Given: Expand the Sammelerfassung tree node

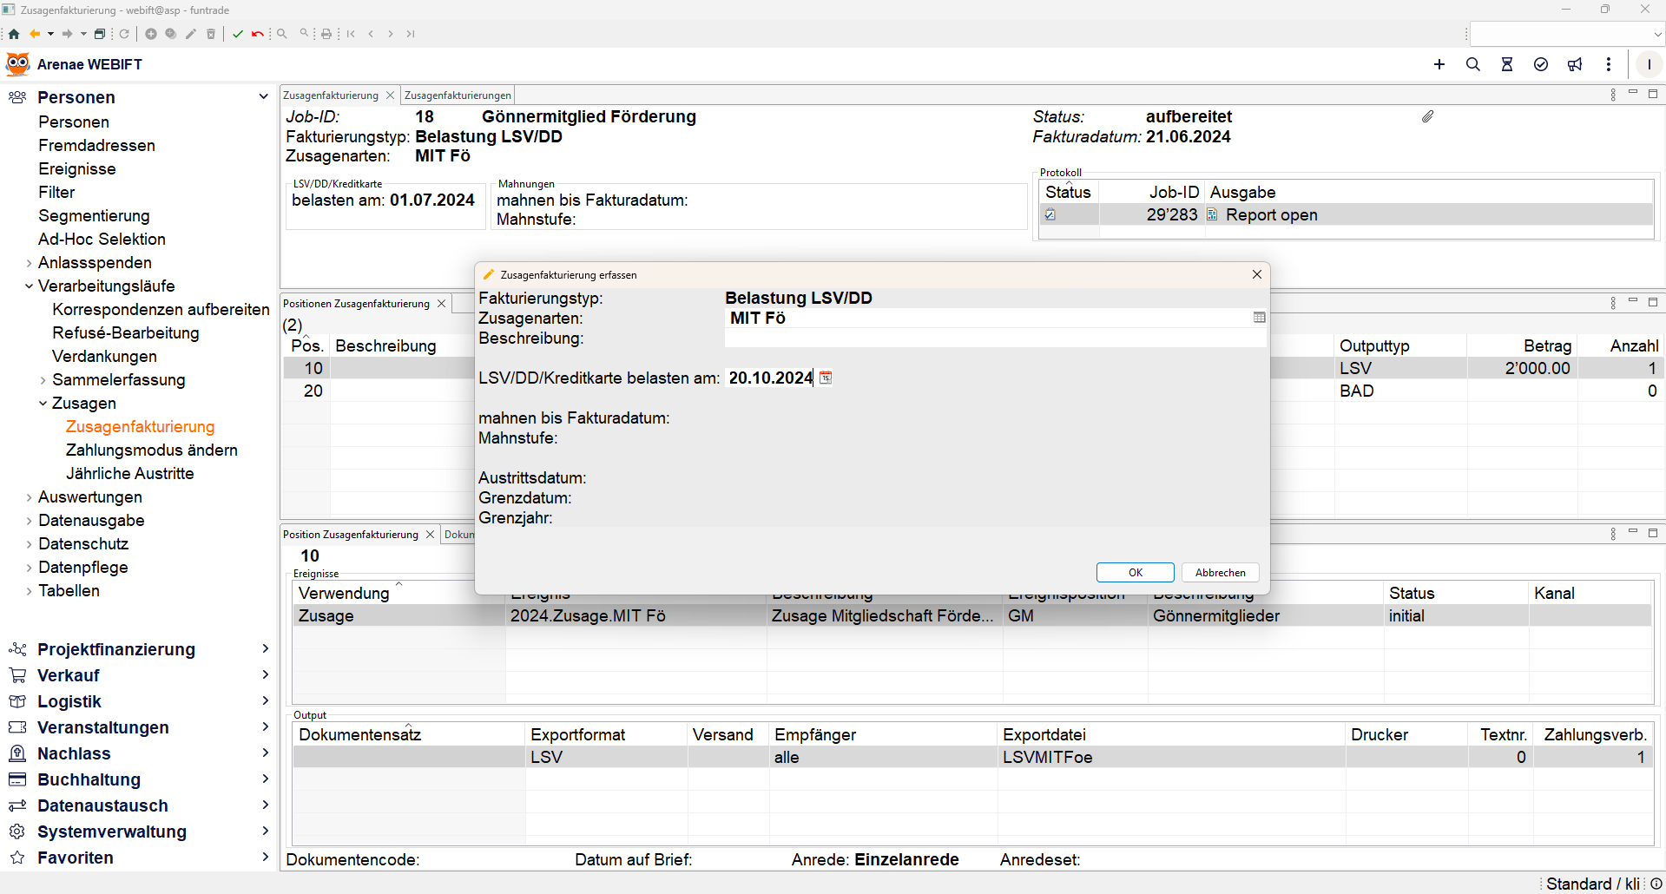Looking at the screenshot, I should [x=43, y=380].
